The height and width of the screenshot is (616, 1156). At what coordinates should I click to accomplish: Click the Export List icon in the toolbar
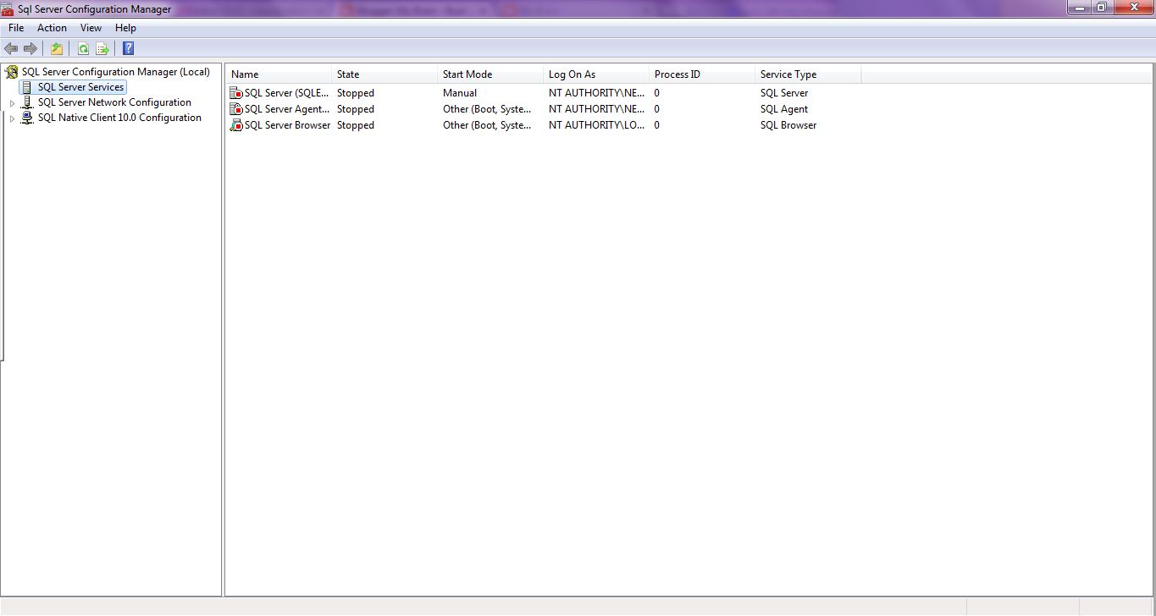[x=102, y=48]
